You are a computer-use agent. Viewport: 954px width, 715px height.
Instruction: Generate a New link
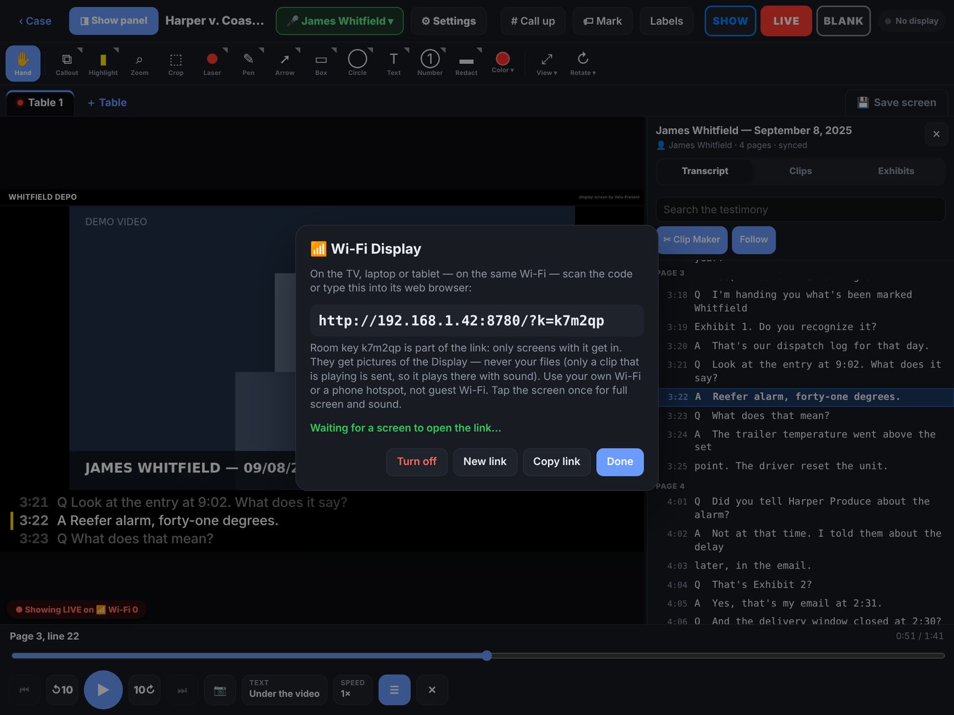pyautogui.click(x=485, y=462)
